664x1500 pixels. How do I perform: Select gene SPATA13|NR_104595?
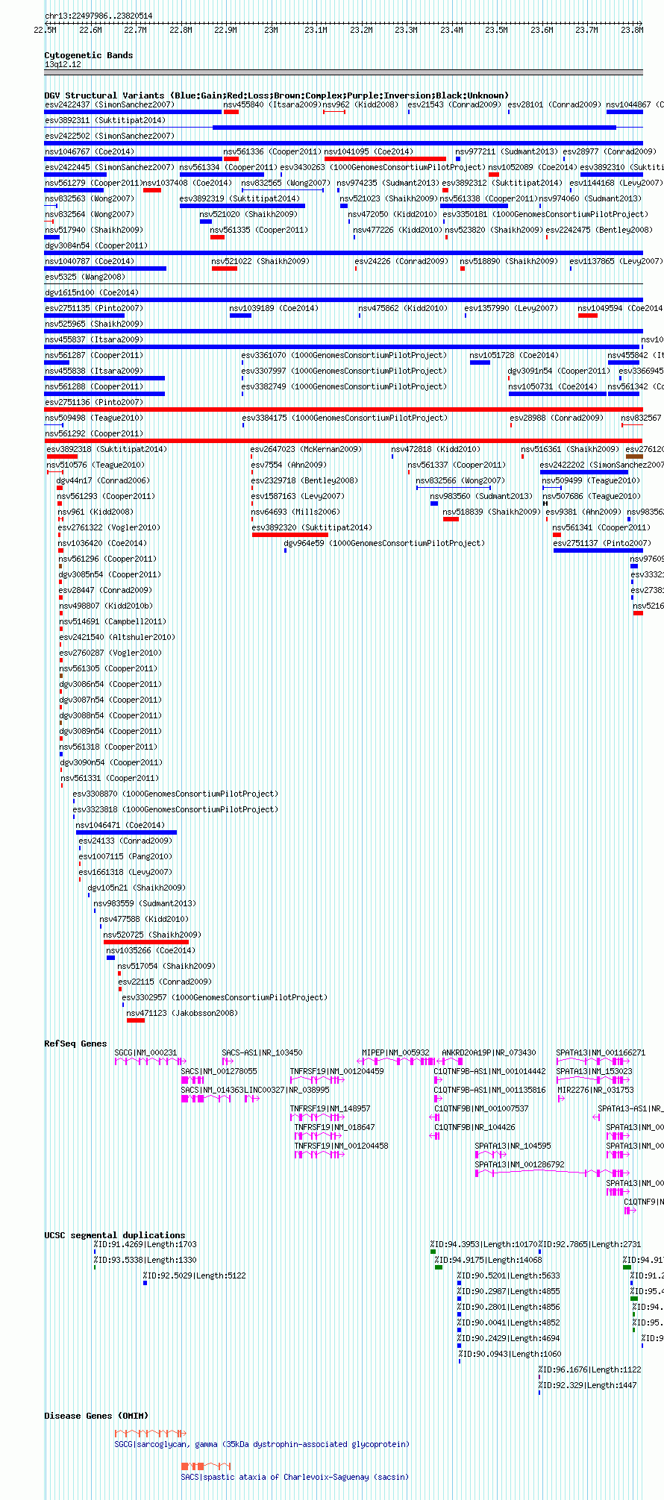[x=513, y=1146]
